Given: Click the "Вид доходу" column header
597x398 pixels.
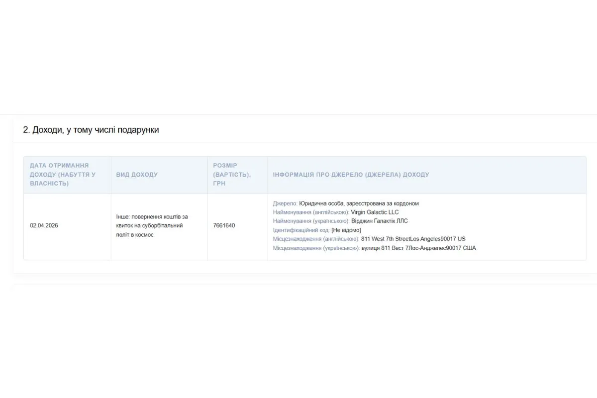Looking at the screenshot, I should tap(137, 175).
